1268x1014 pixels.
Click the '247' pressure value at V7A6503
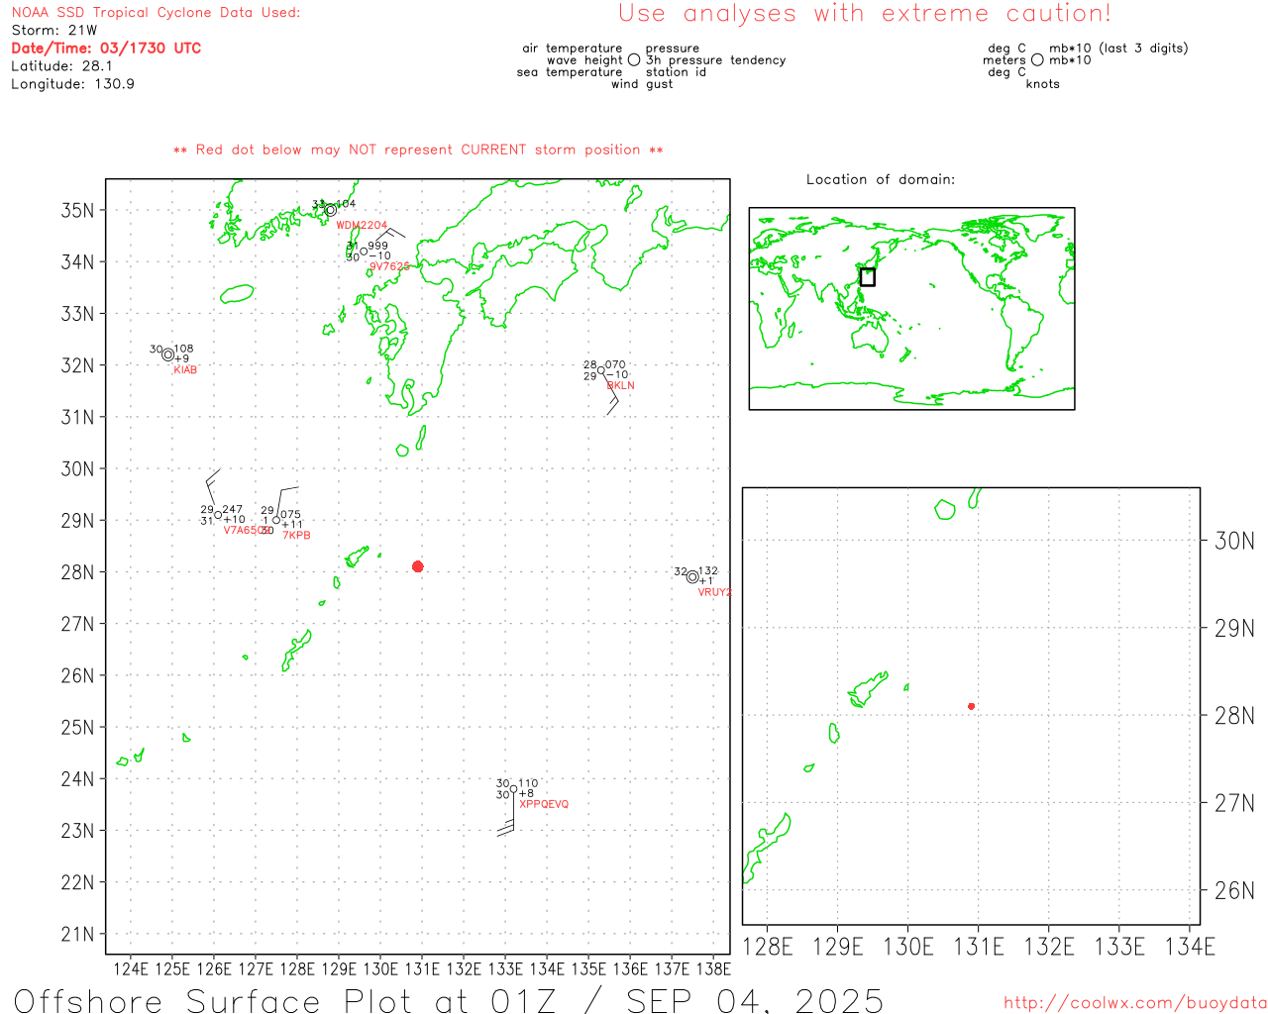click(233, 509)
